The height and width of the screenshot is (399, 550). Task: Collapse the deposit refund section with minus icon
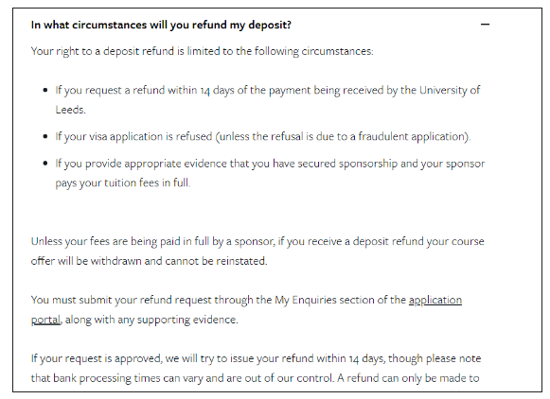click(485, 25)
